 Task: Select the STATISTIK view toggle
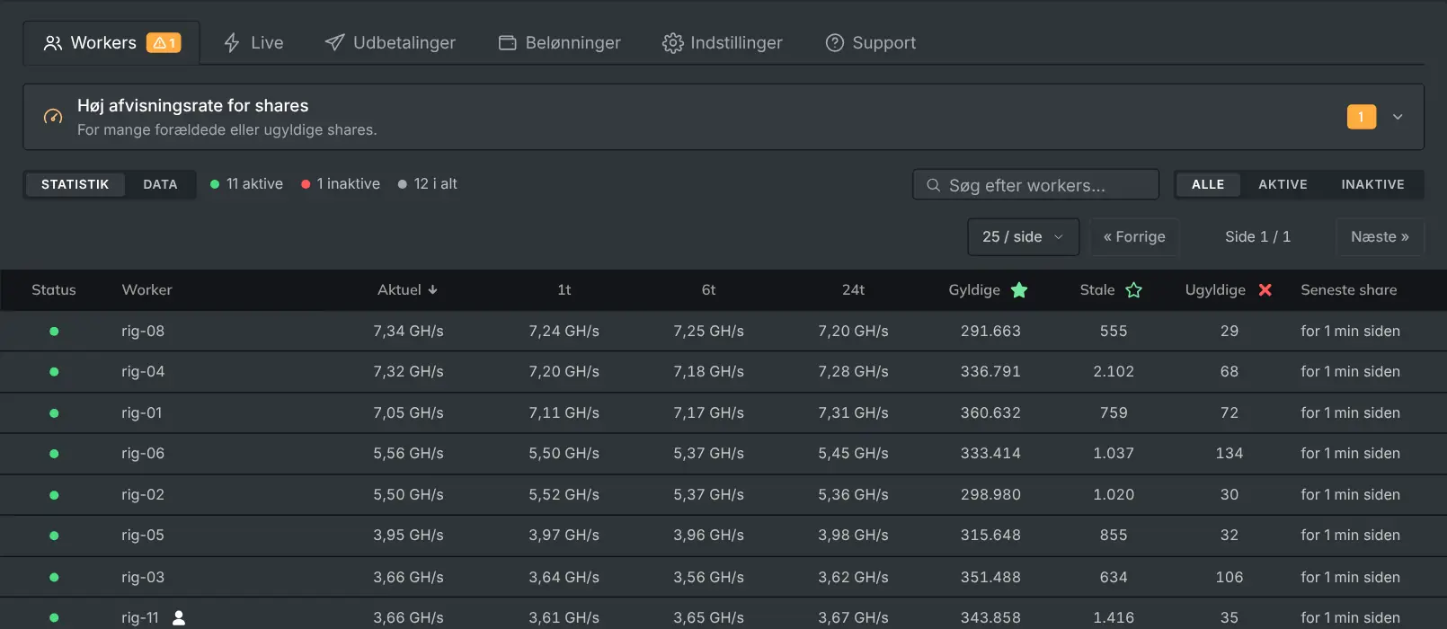click(x=75, y=184)
